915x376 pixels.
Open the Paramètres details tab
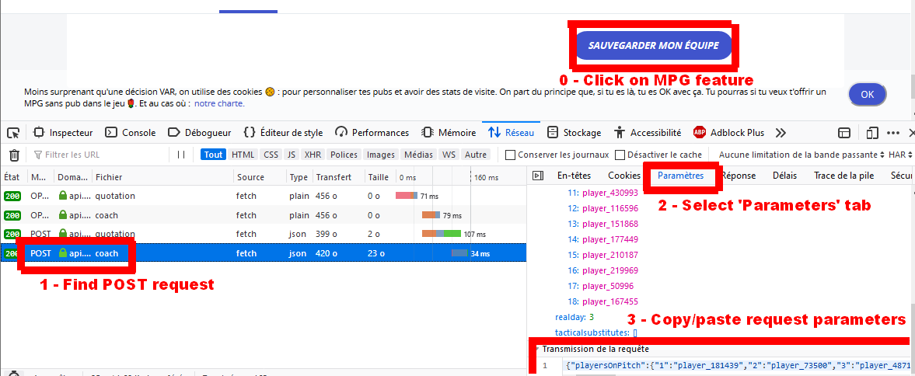coord(680,176)
